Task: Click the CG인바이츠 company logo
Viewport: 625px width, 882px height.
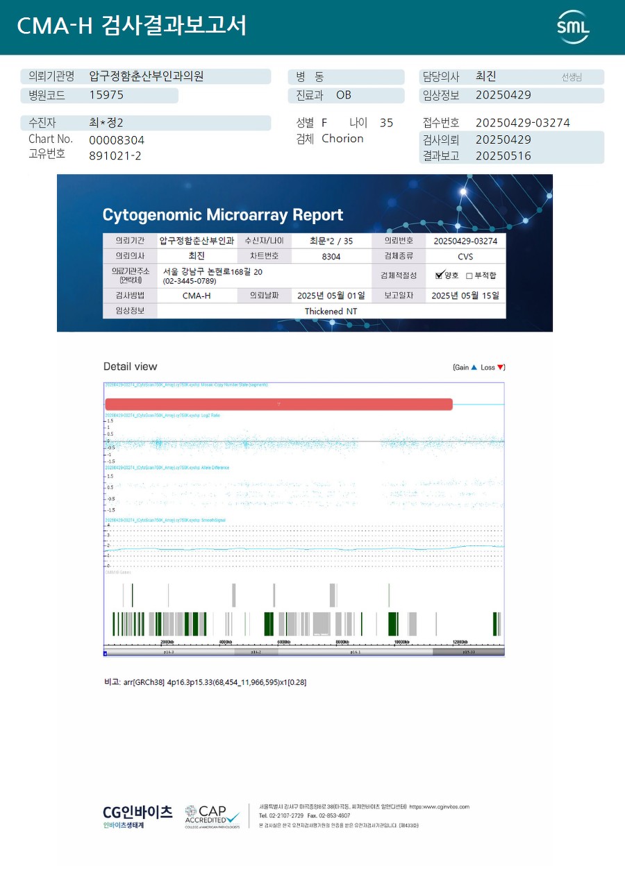Action: pos(137,816)
